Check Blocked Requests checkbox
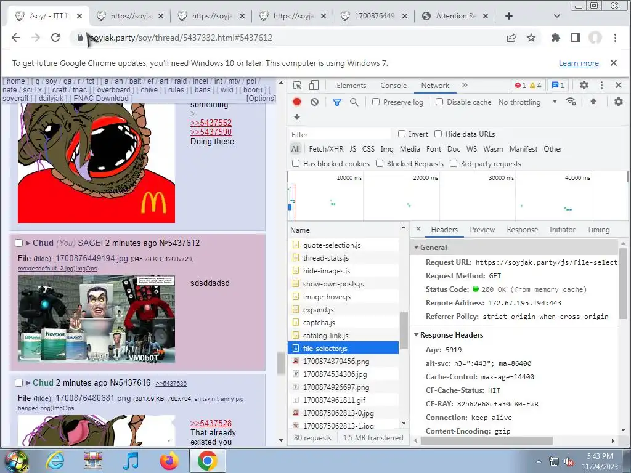The image size is (631, 473). tap(380, 163)
